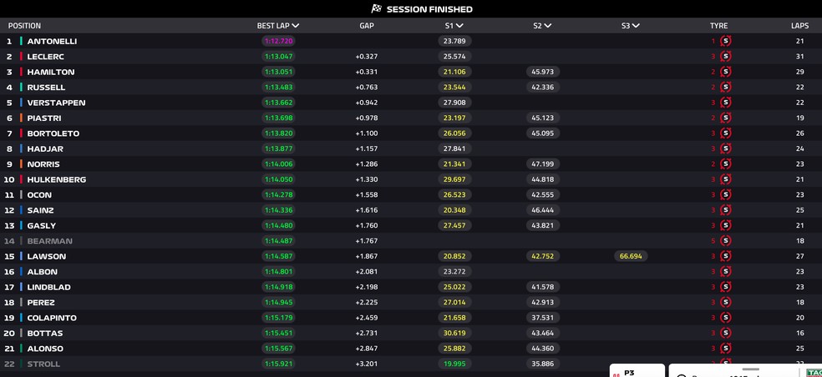Image resolution: width=822 pixels, height=377 pixels.
Task: Open the P3 session card at bottom
Action: tap(637, 370)
